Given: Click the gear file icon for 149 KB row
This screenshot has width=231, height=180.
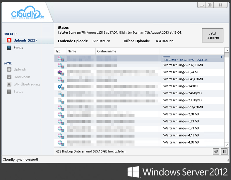Looking at the screenshot, I should [60, 86].
